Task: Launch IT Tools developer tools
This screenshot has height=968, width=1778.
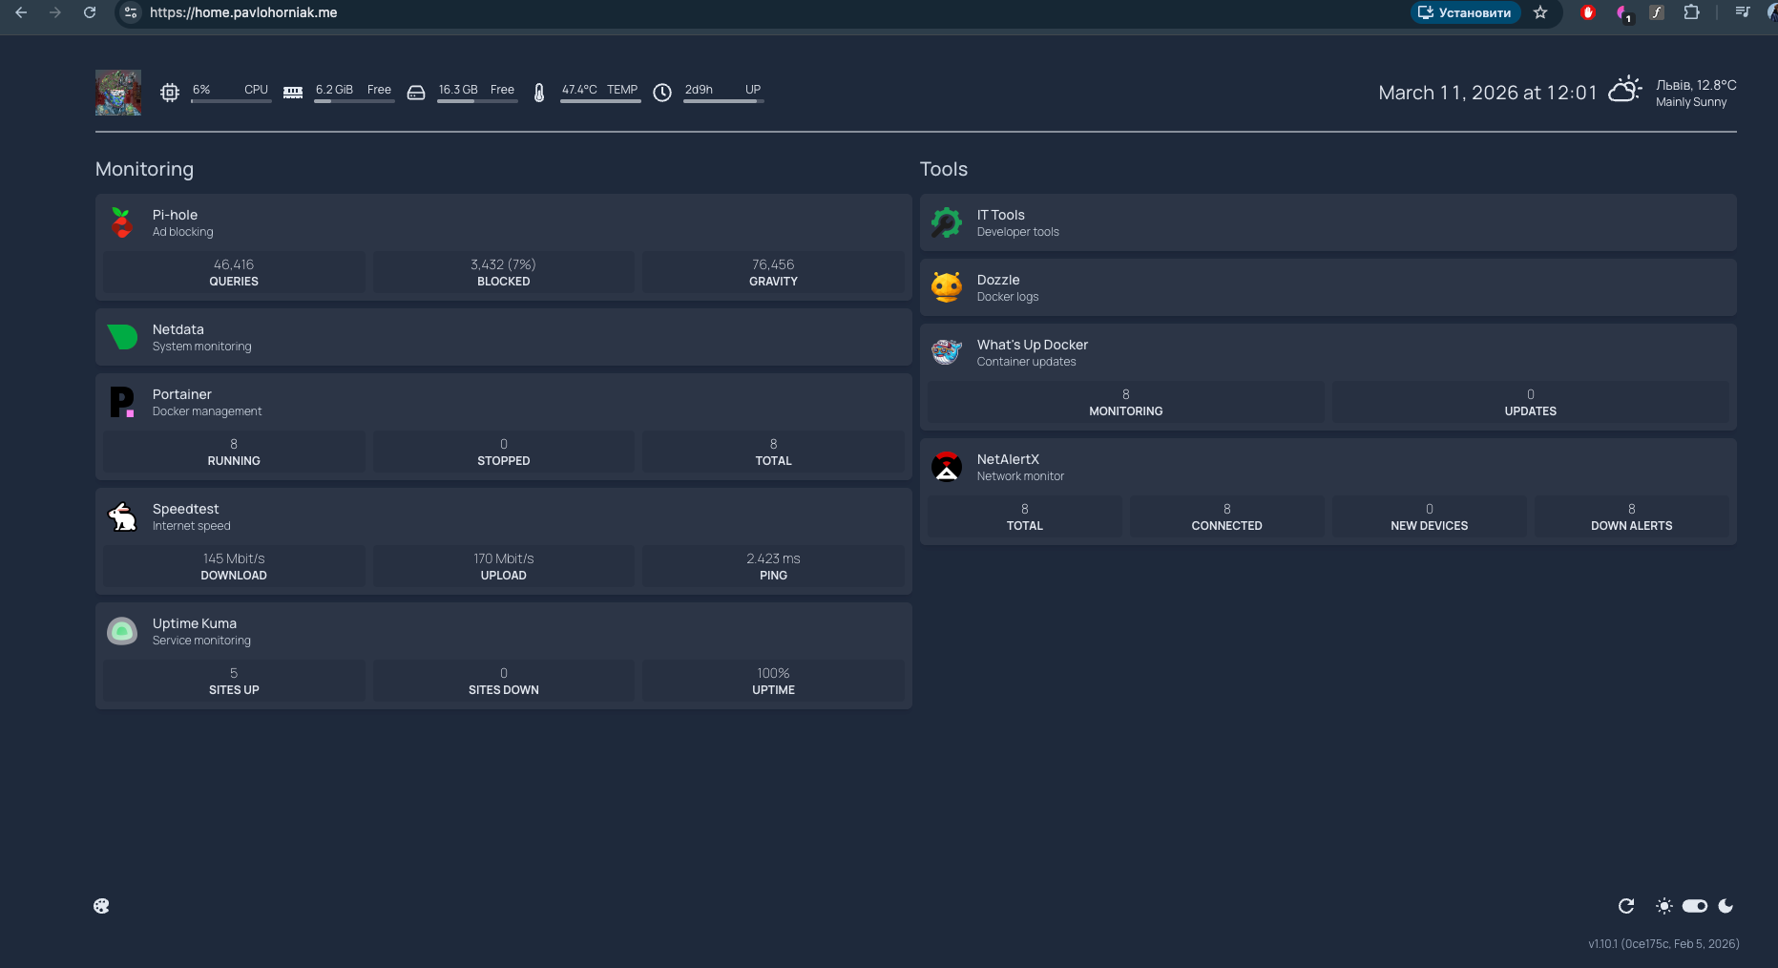Action: pyautogui.click(x=1000, y=221)
